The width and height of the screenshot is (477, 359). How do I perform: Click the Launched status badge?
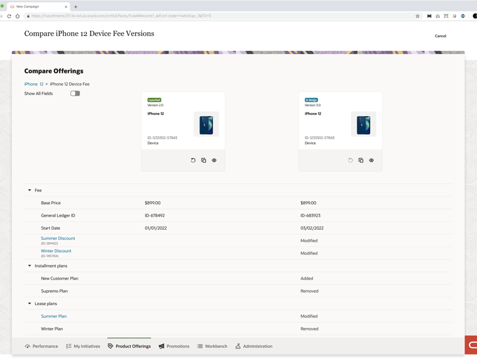pos(154,100)
